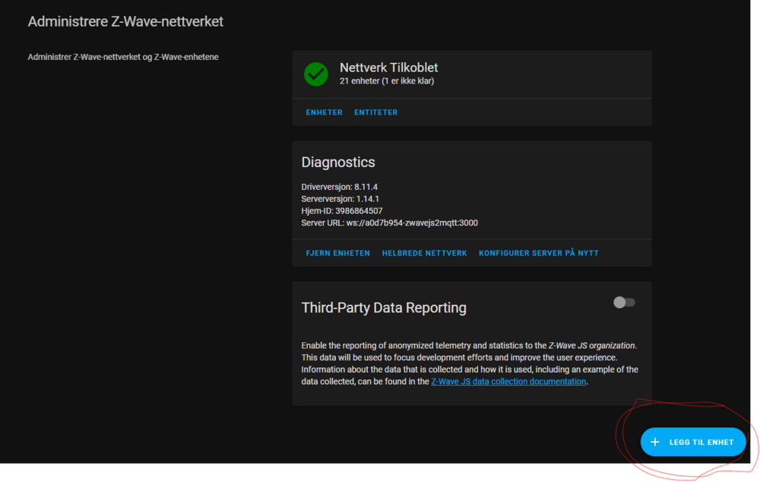This screenshot has width=760, height=482.
Task: Click the Driverversjon 8.11.4 line
Action: click(x=340, y=187)
